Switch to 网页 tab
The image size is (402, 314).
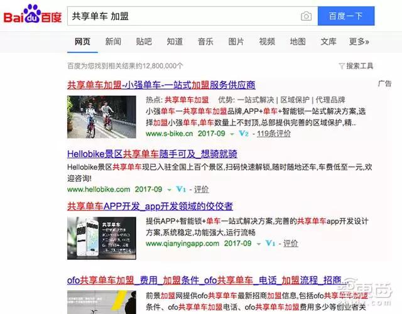coord(82,41)
